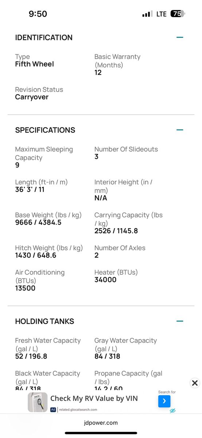Select the IDENTIFICATION section header
The image size is (202, 438).
pos(44,38)
